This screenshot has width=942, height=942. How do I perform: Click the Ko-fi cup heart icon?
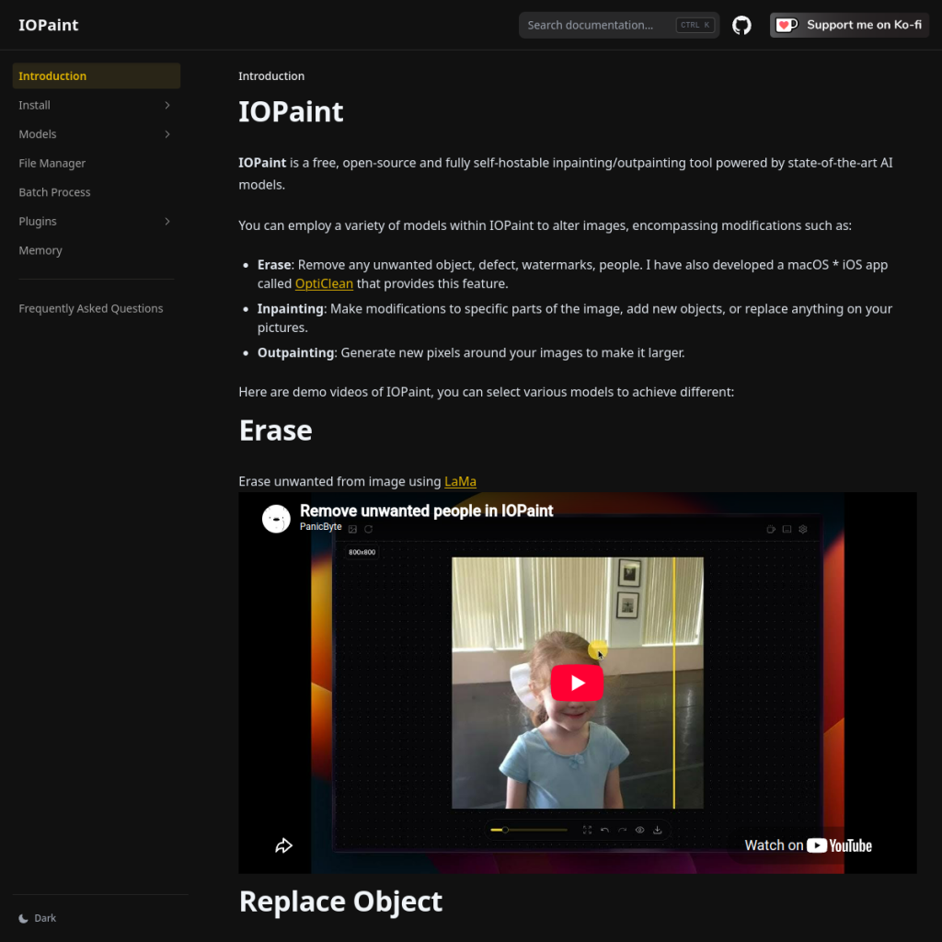click(x=787, y=25)
